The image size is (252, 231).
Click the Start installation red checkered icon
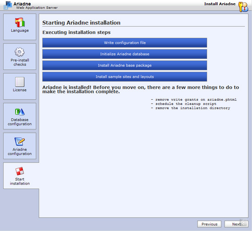tap(20, 171)
